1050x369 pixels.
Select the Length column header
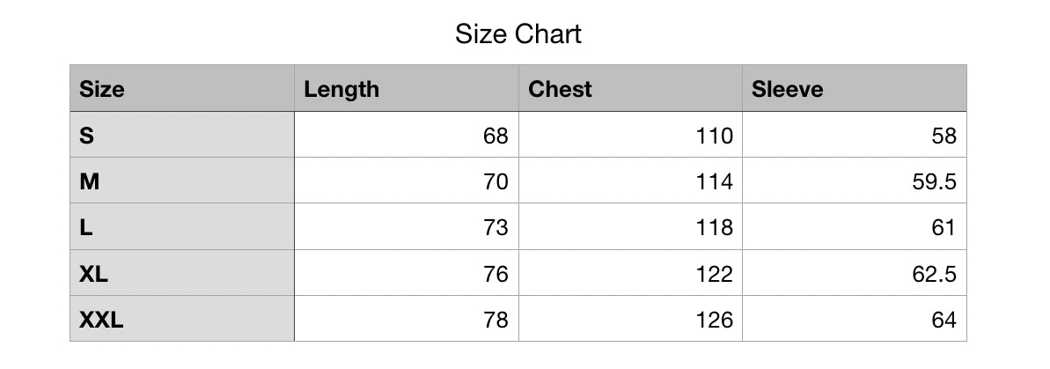341,89
